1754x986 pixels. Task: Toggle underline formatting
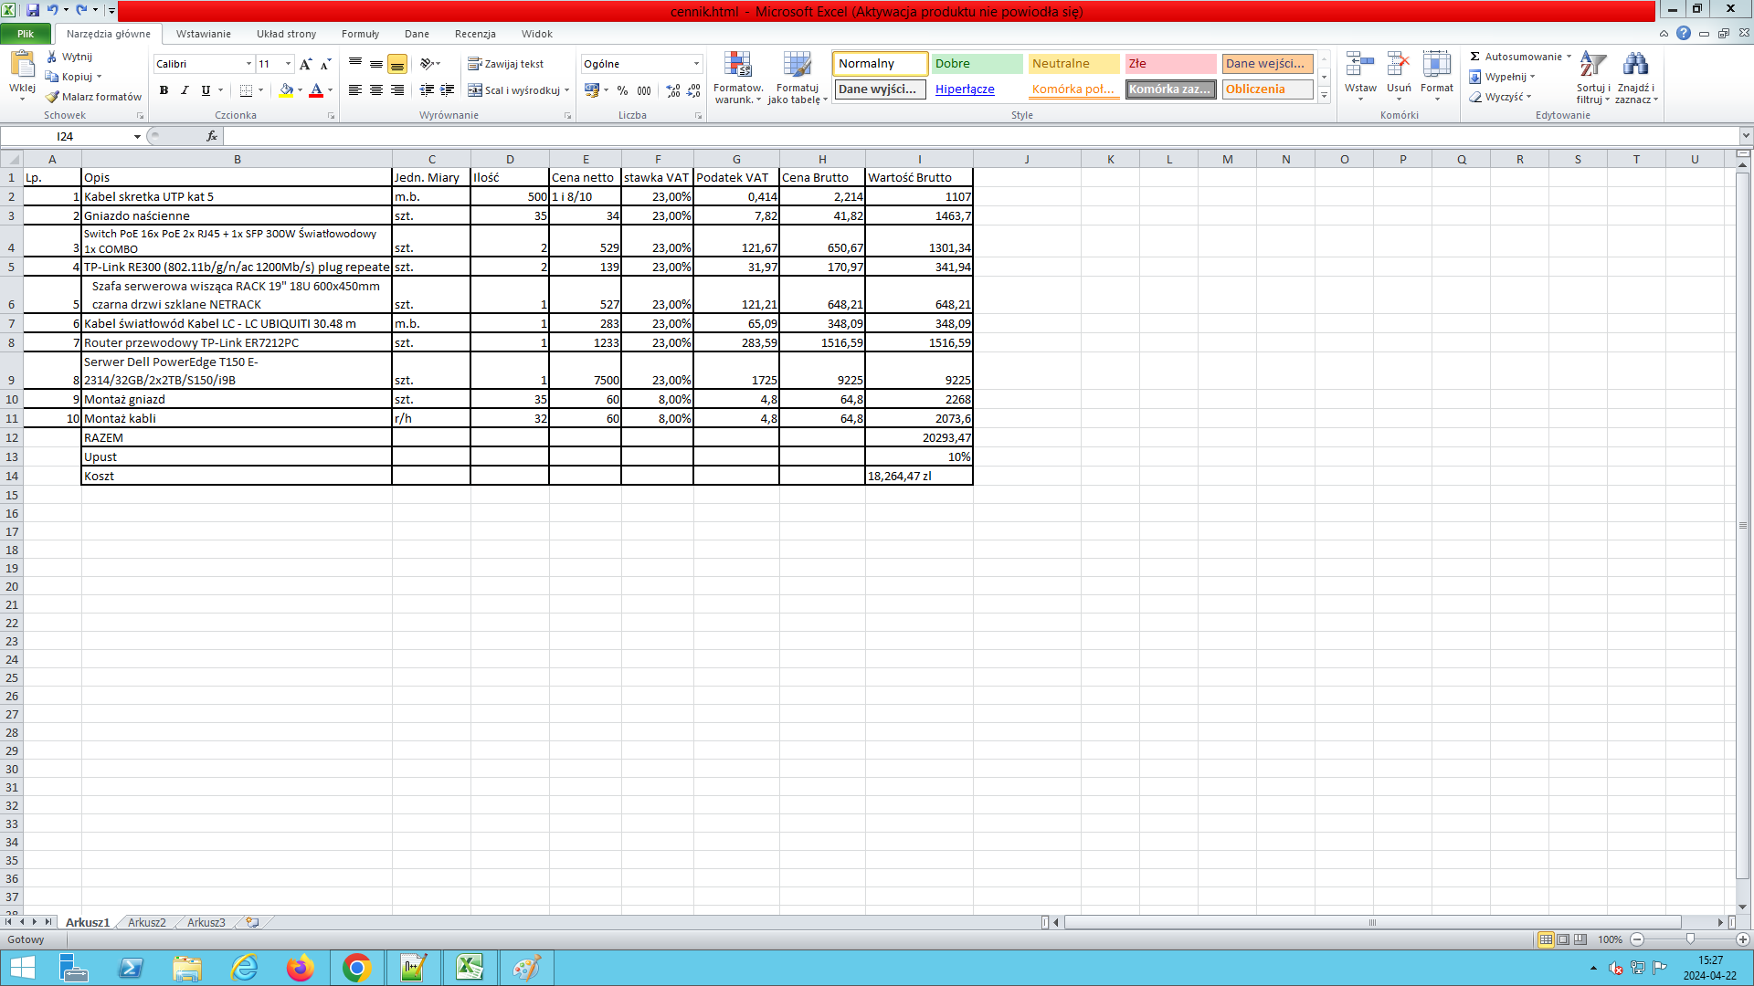point(206,90)
